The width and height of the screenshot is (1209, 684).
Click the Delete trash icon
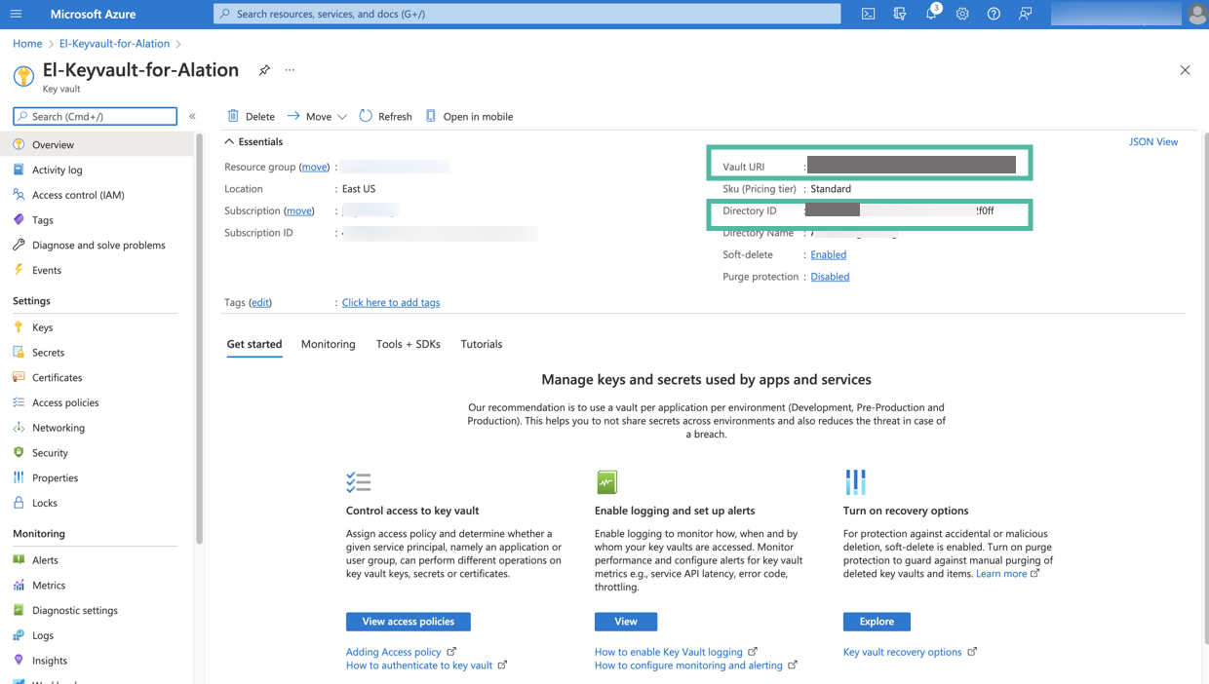click(x=233, y=116)
